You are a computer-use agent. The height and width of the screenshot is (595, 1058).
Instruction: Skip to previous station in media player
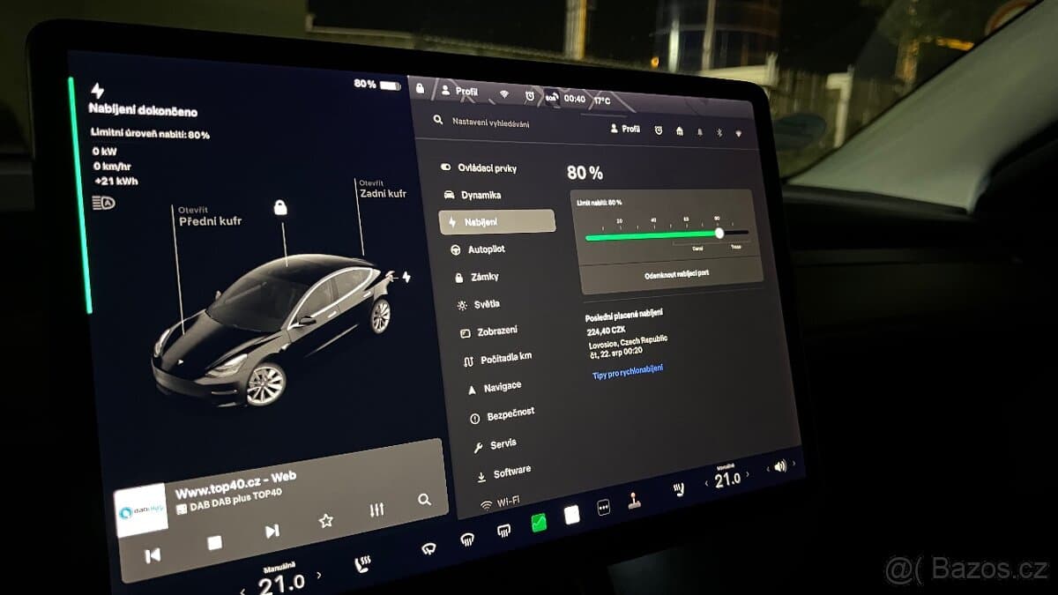click(153, 554)
